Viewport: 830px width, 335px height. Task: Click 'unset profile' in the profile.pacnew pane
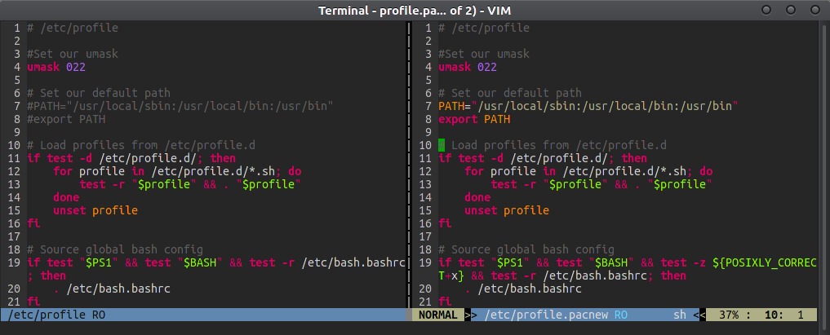507,211
